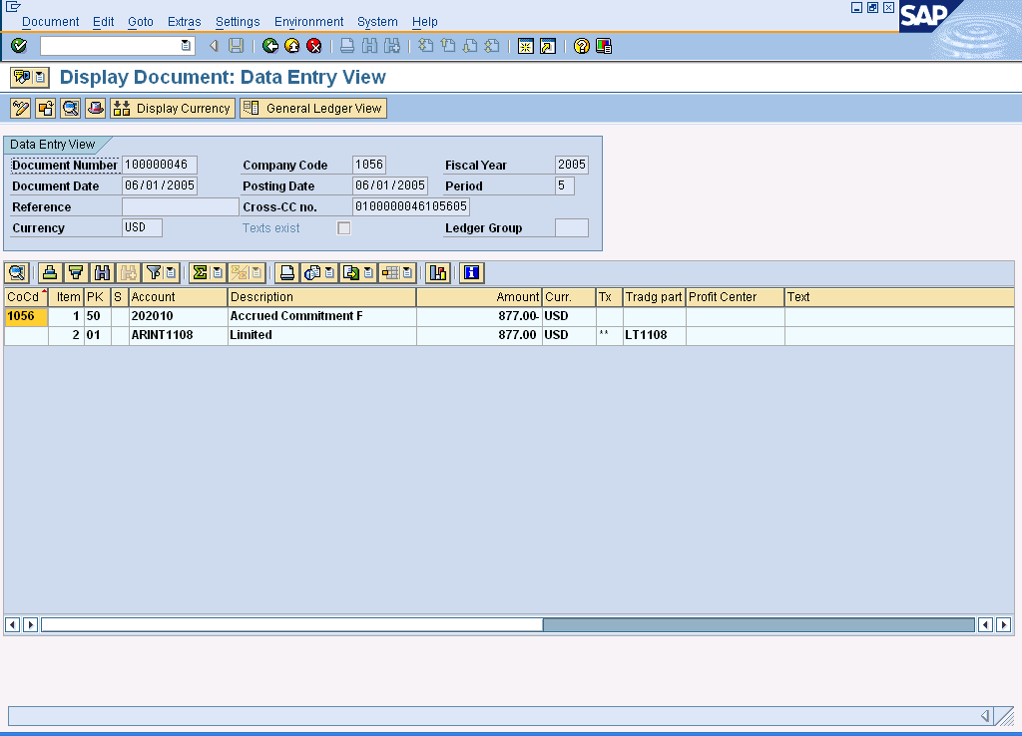
Task: Click the Details magnifier icon in grid toolbar
Action: [18, 273]
